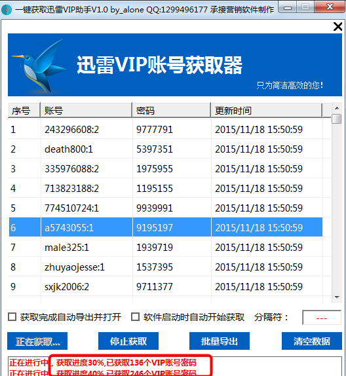Click password cell 5397351
Viewport: 346px width, 376px height.
pyautogui.click(x=155, y=149)
